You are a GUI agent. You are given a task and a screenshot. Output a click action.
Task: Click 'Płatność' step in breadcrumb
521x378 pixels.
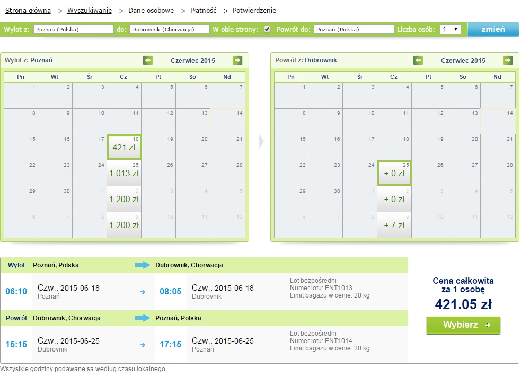pyautogui.click(x=204, y=10)
